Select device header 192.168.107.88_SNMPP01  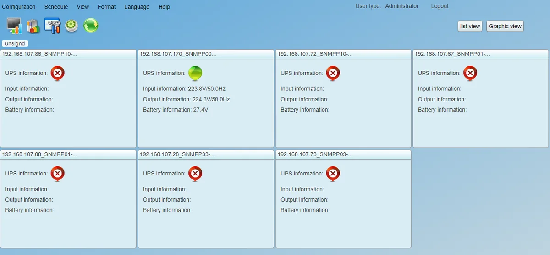tap(68, 154)
